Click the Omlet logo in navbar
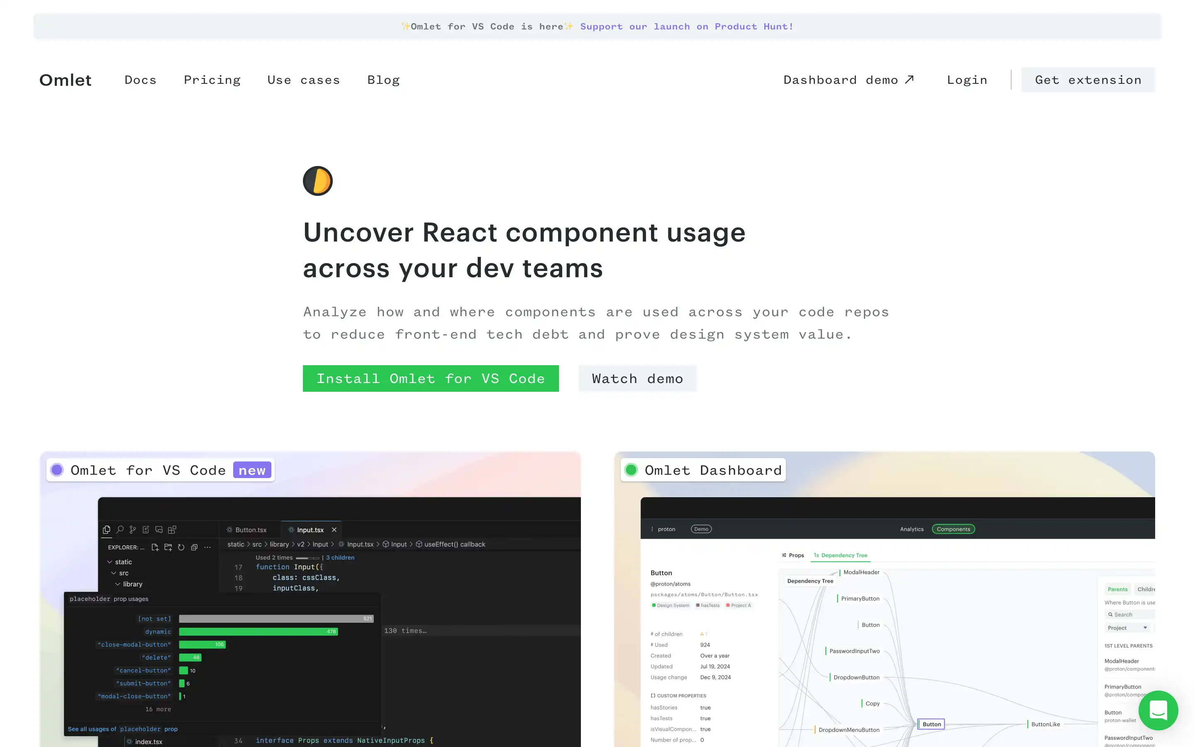 point(65,80)
